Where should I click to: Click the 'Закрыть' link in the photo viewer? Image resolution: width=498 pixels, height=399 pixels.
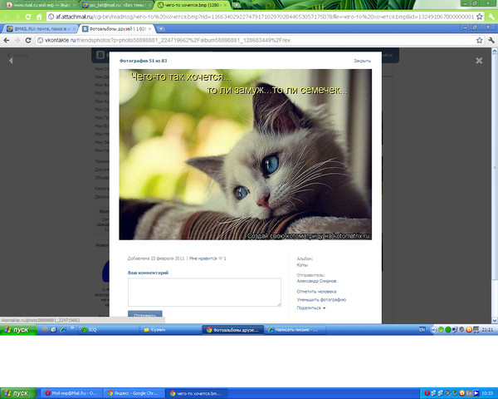point(362,61)
